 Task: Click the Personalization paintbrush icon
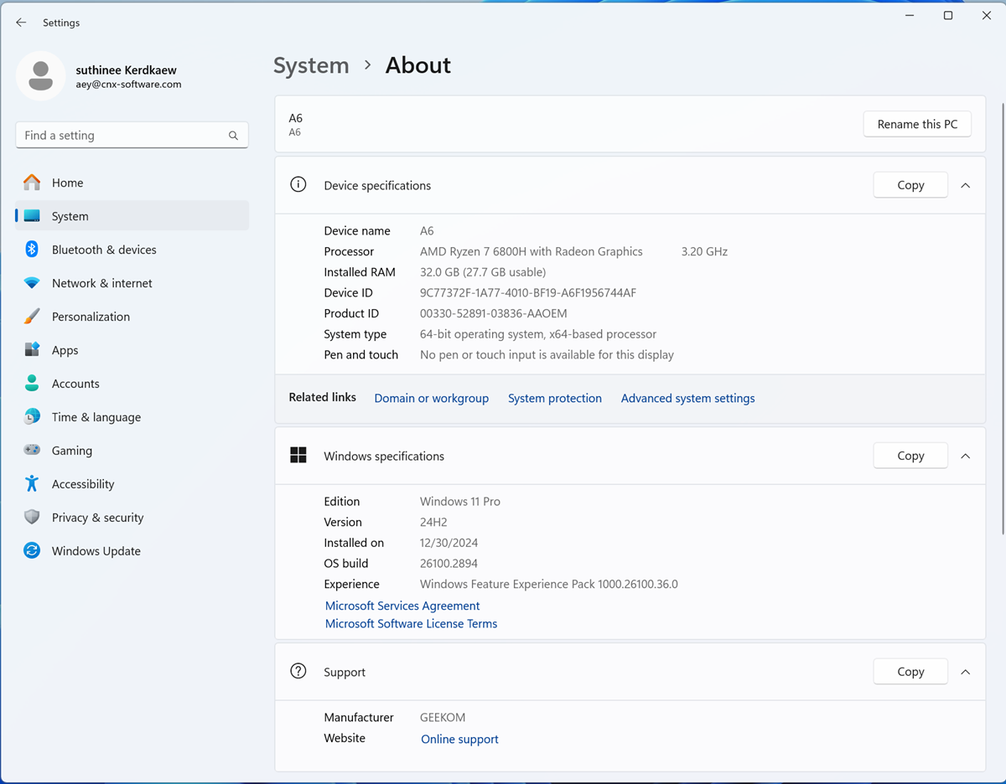coord(32,317)
